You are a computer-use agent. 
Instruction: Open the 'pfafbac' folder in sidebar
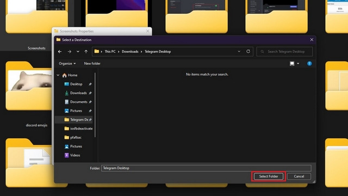click(x=73, y=138)
